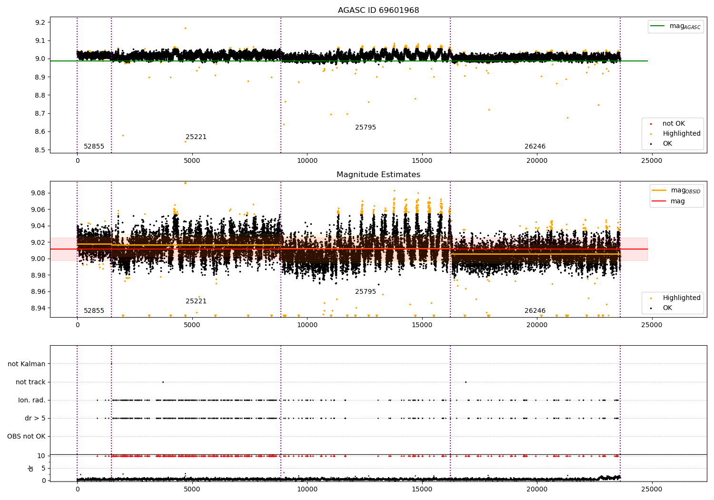Viewport: 714px width, 500px height.
Task: Click the obsid label 26246 in the middle plot
Action: click(535, 311)
